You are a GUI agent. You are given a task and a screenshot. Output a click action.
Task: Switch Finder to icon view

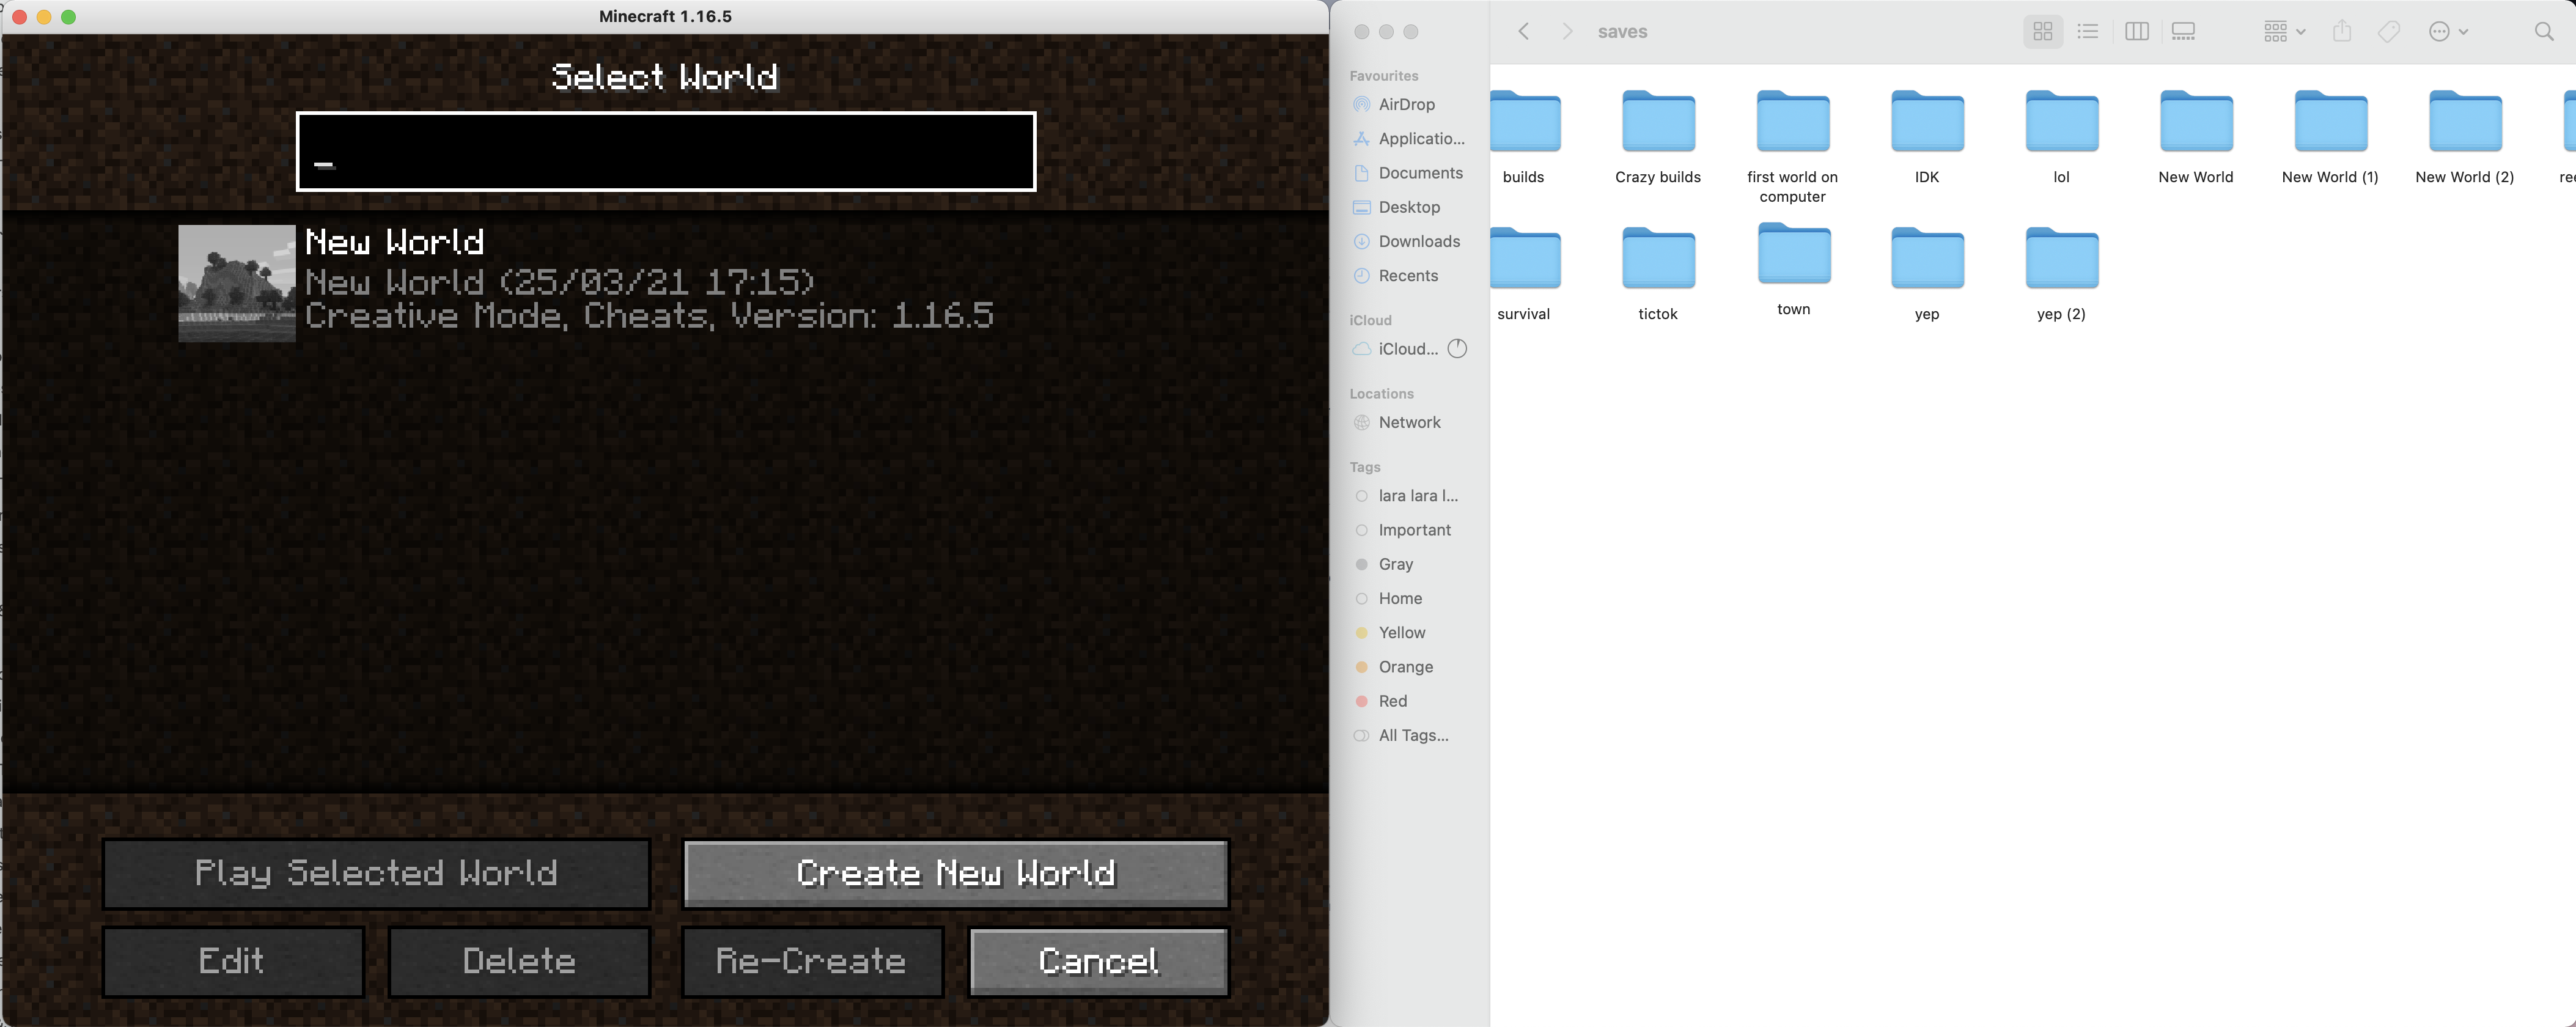point(2042,32)
